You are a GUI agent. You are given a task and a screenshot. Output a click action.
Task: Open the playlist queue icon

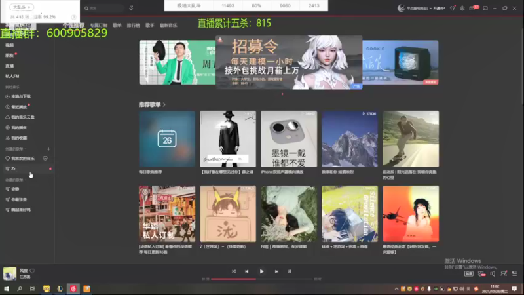515,273
